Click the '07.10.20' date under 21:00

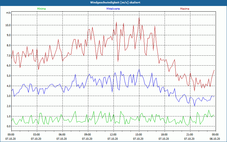tap(189, 139)
